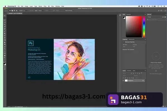Open the Window menu

pos(58,6)
